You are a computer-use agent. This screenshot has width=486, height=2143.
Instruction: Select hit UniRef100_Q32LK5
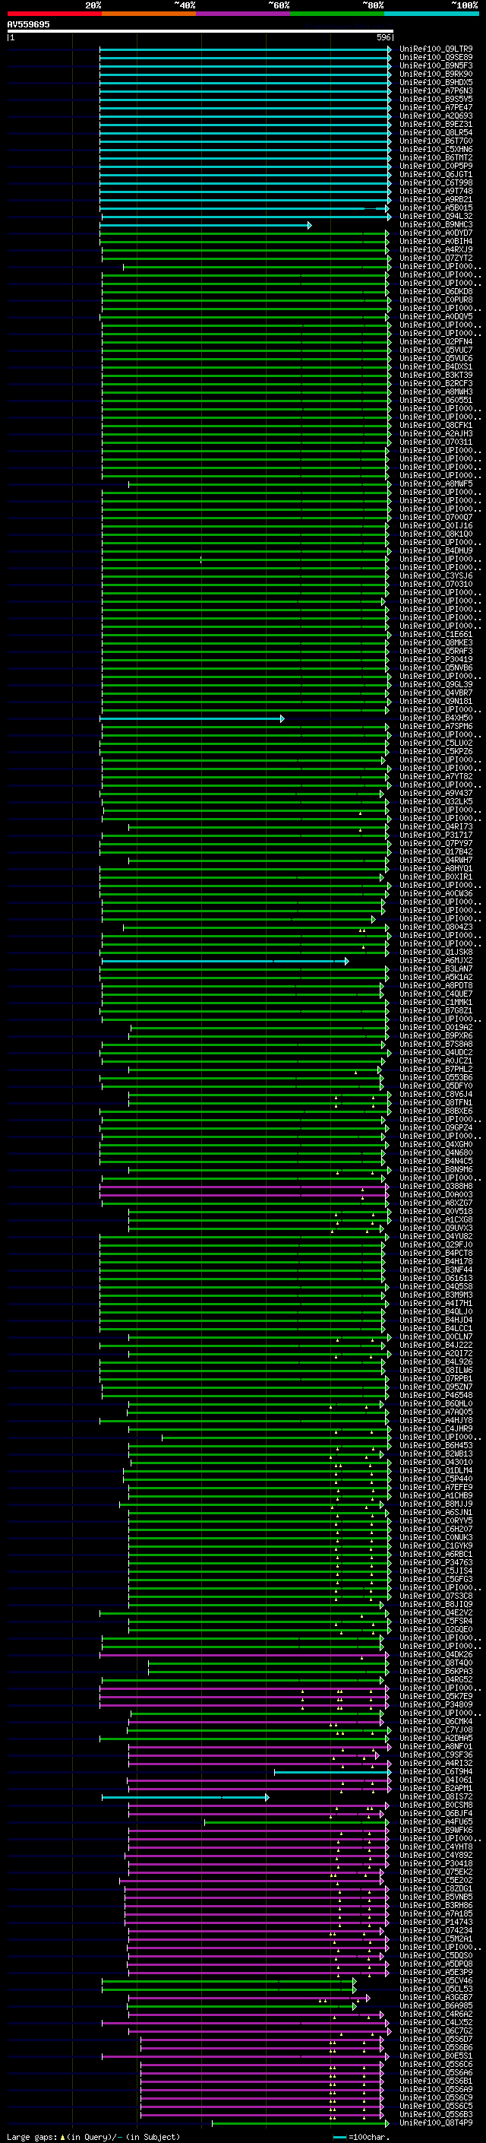point(435,801)
